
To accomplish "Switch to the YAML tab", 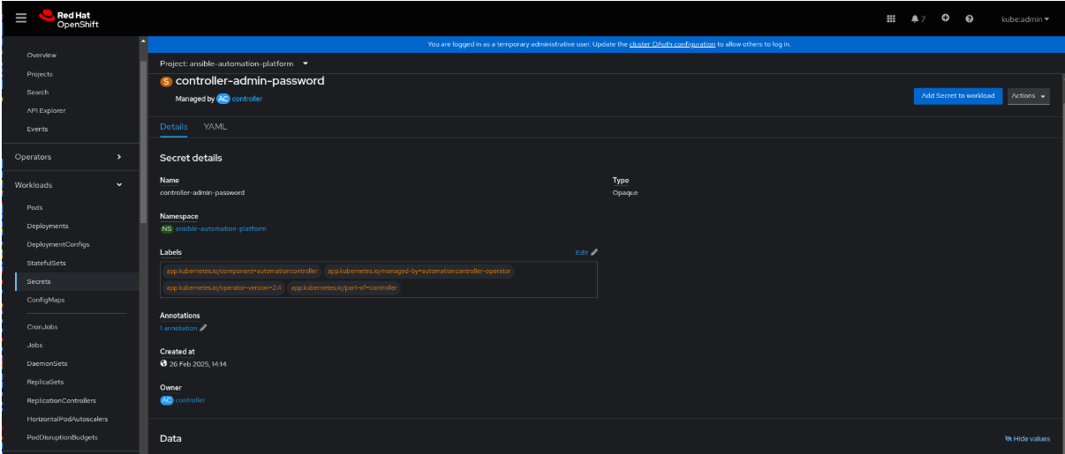I will pyautogui.click(x=215, y=127).
